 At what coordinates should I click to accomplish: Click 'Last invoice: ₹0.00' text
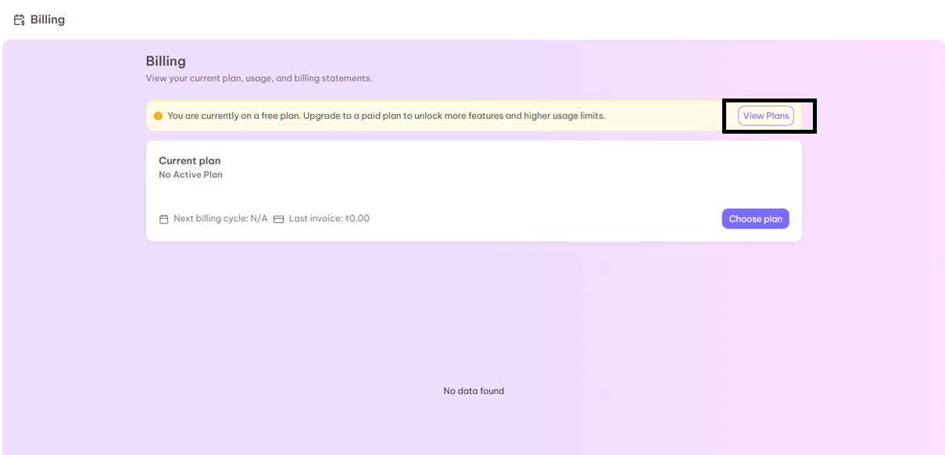(329, 218)
